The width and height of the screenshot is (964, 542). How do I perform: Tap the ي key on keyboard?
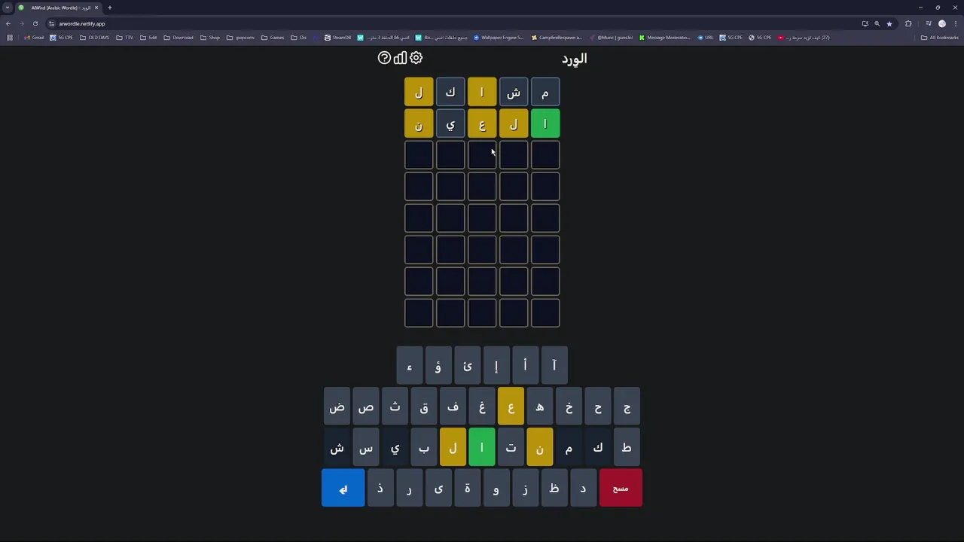(x=395, y=448)
